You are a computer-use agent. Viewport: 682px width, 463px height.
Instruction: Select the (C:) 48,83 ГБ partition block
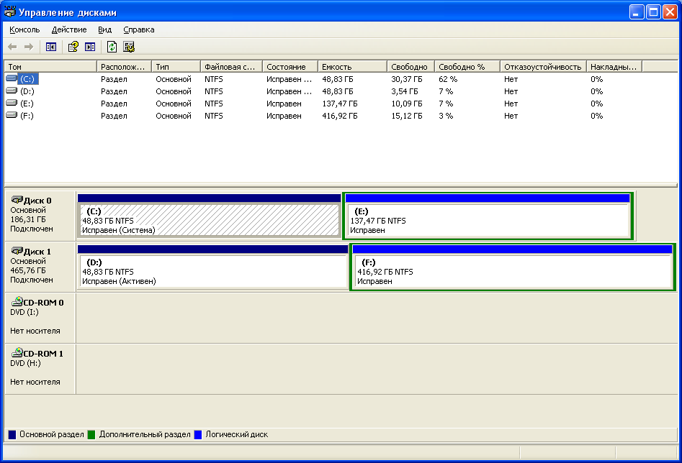209,220
